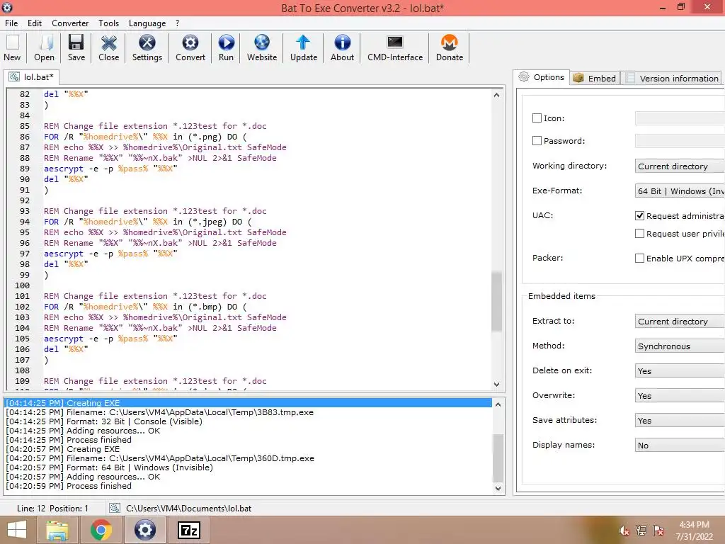Screen dimensions: 725x544
Task: Open the Edit menu
Action: (34, 23)
